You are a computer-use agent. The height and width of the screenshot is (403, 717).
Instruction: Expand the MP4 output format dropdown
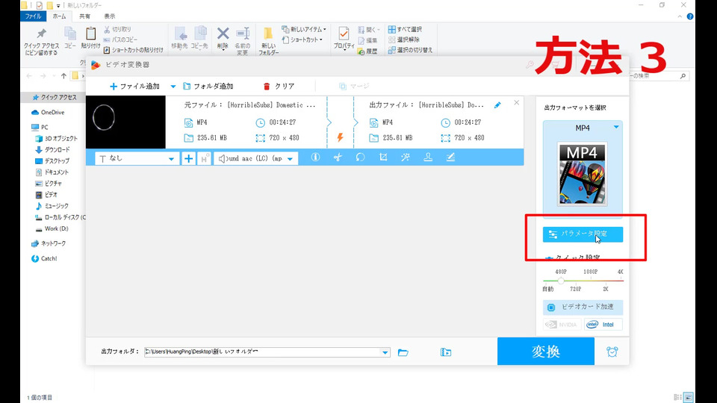click(616, 127)
